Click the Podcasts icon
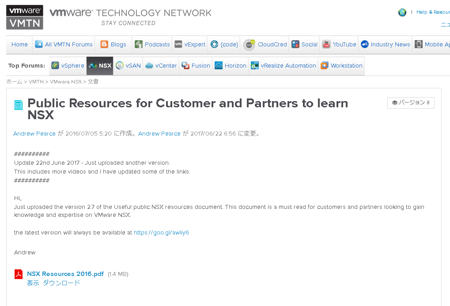450x306 pixels. 139,44
